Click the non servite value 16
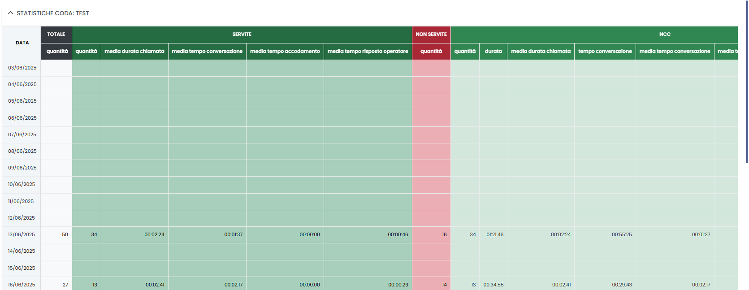 pos(444,235)
